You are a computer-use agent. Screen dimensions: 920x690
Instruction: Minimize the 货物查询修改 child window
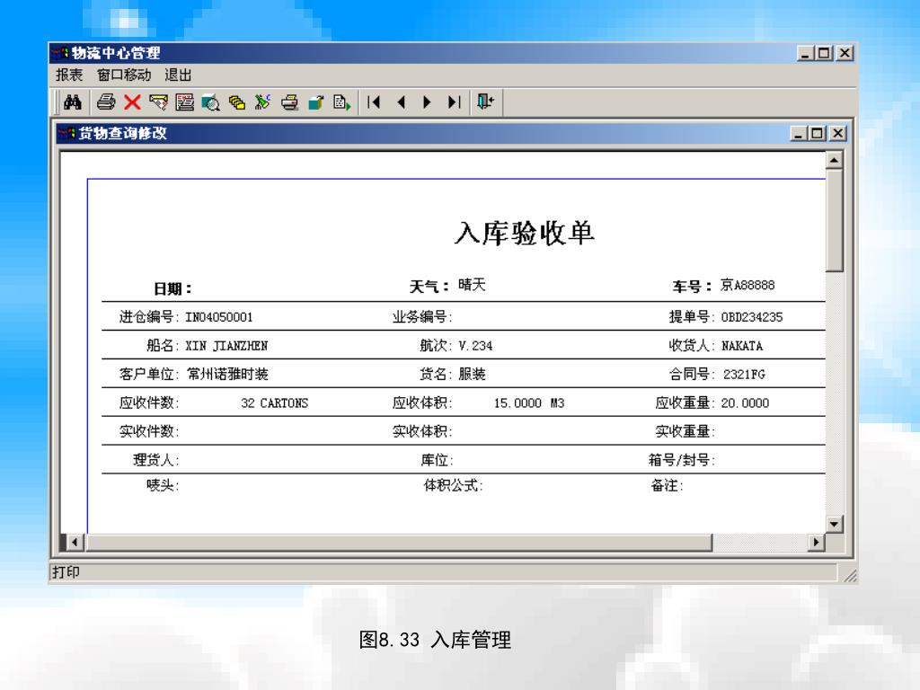click(798, 133)
